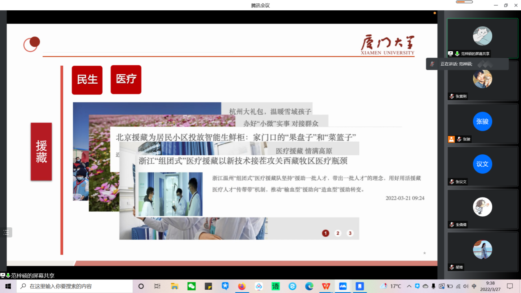Click the red 民生 tab on slide

[x=87, y=80]
